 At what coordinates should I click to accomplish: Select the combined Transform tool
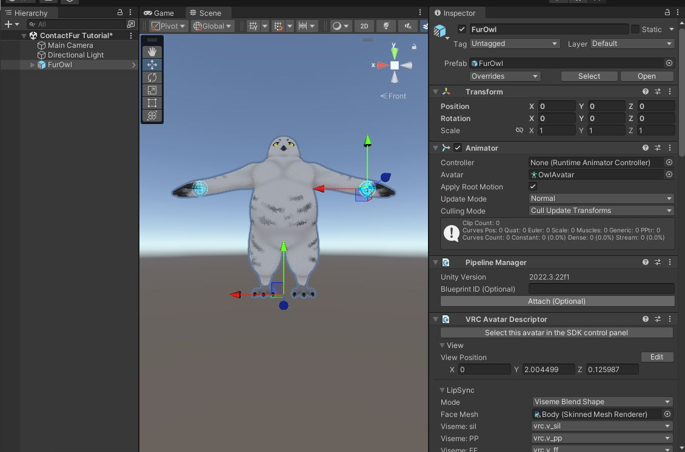tap(152, 116)
